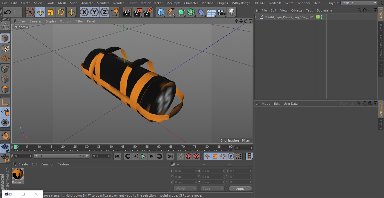Add a Cube primitive object
The width and height of the screenshot is (384, 198).
tap(161, 12)
